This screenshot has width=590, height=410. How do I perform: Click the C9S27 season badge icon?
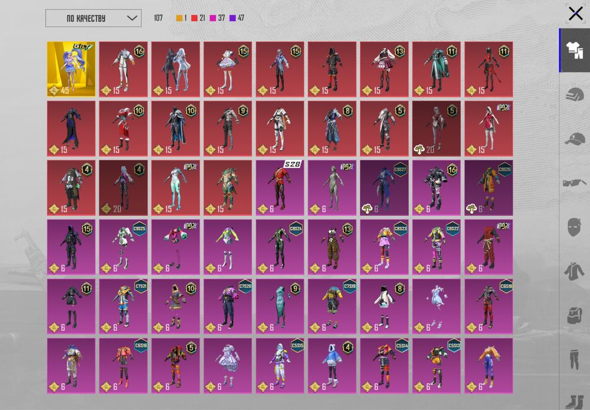400,170
